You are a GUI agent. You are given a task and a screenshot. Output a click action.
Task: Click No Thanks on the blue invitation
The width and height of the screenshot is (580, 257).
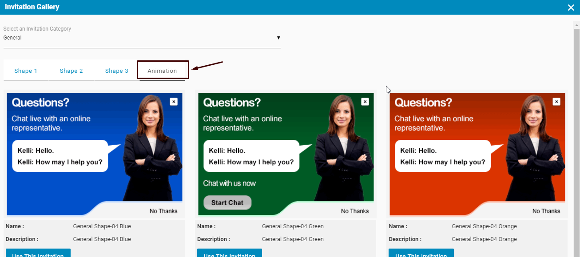(x=163, y=211)
